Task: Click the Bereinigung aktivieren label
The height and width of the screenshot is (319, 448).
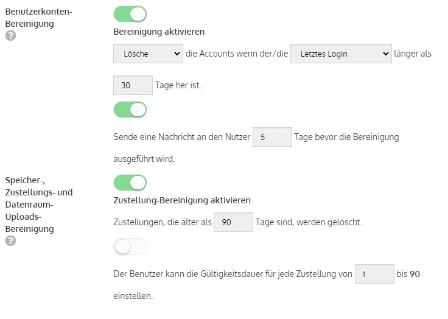Action: (159, 32)
